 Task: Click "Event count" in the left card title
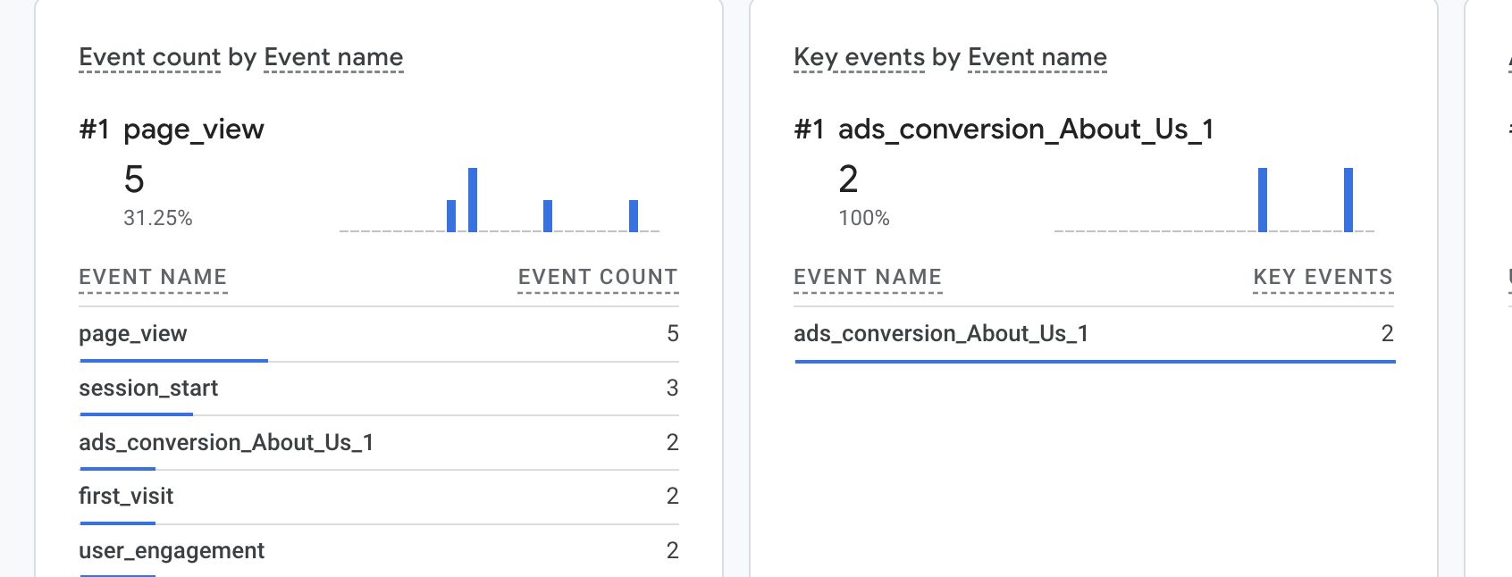(149, 57)
